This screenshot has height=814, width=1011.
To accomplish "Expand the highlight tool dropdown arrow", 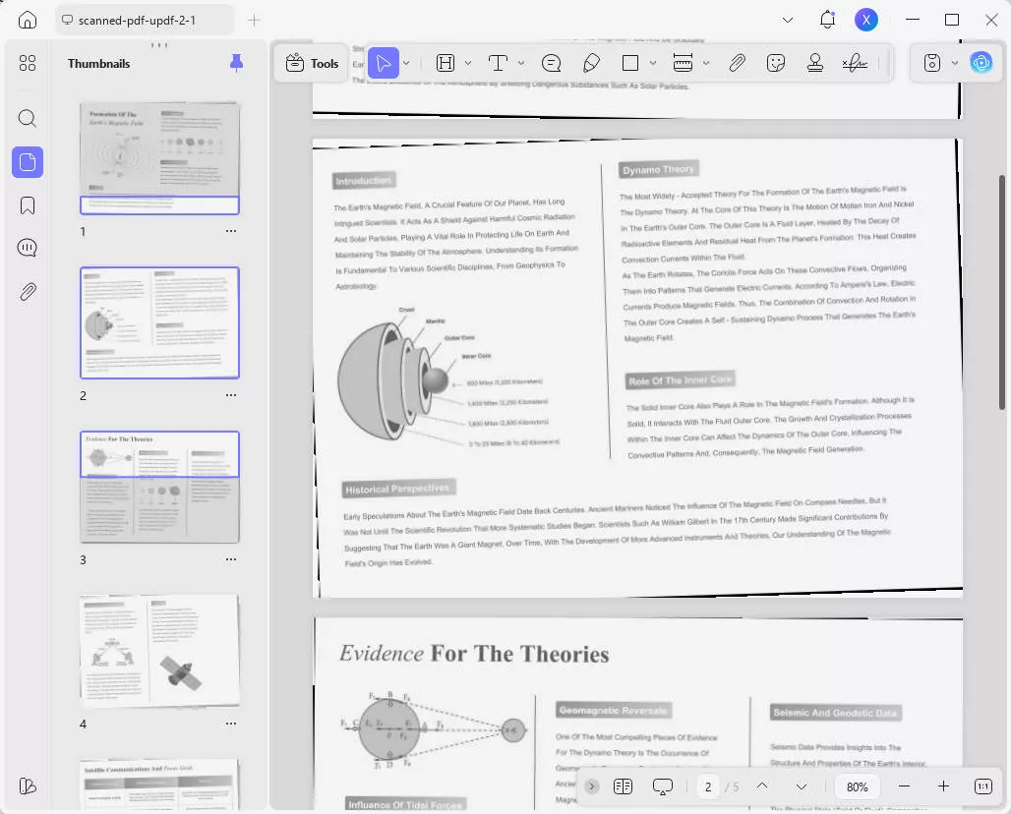I will pos(468,63).
